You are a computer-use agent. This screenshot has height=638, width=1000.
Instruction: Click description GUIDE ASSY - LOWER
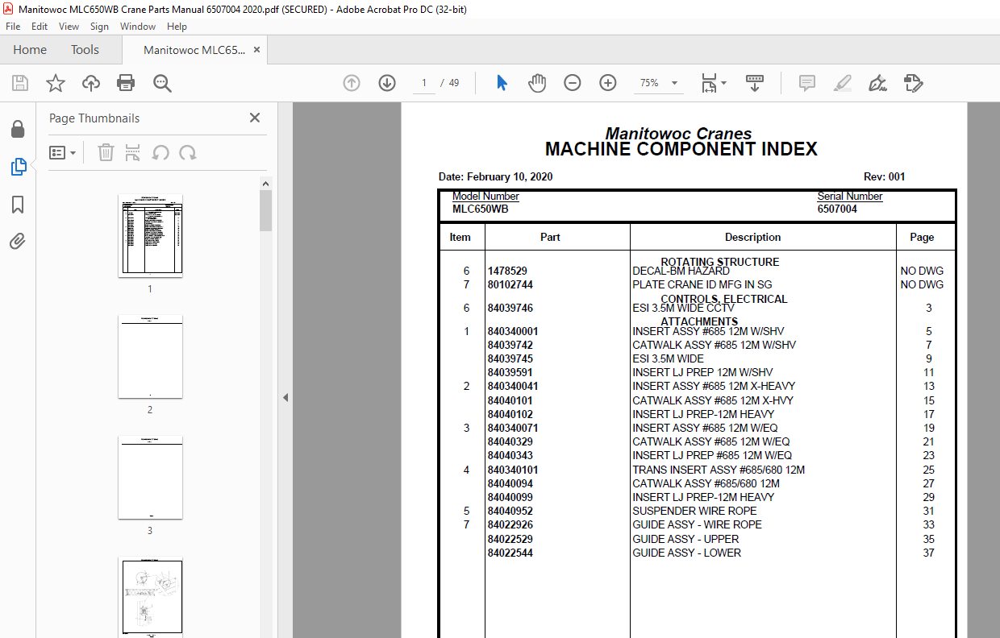686,553
